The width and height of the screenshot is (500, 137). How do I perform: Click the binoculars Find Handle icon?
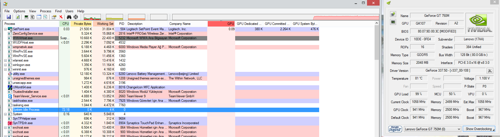click(x=69, y=17)
